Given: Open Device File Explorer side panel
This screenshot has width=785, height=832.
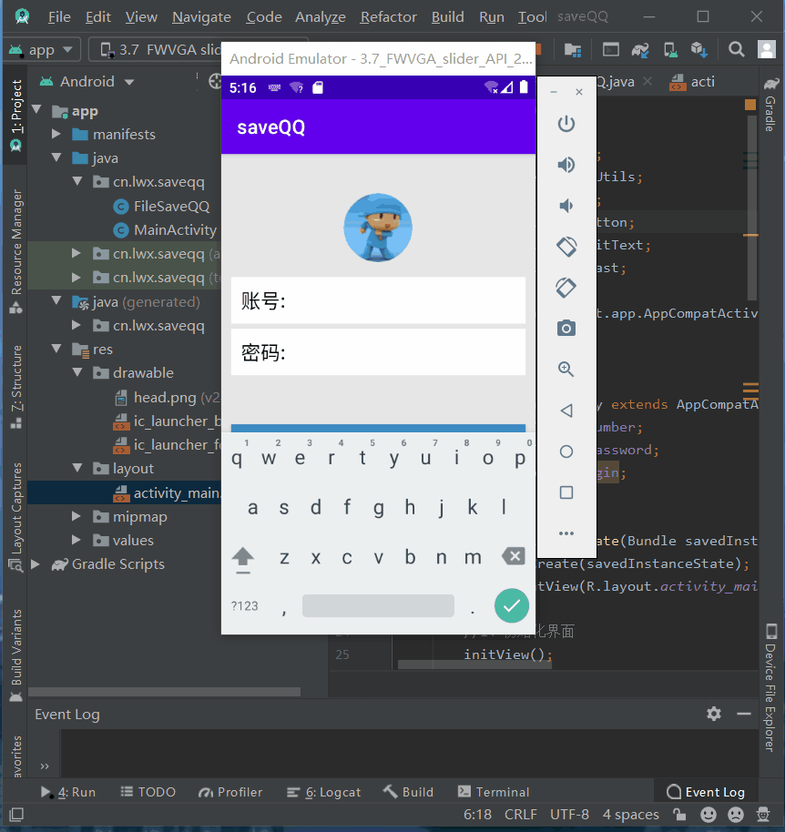Looking at the screenshot, I should point(770,687).
